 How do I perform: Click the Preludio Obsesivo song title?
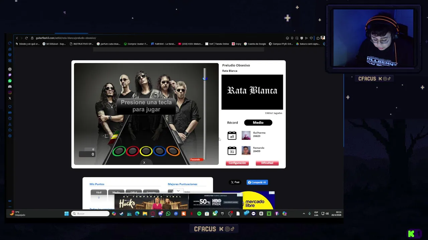(x=236, y=65)
